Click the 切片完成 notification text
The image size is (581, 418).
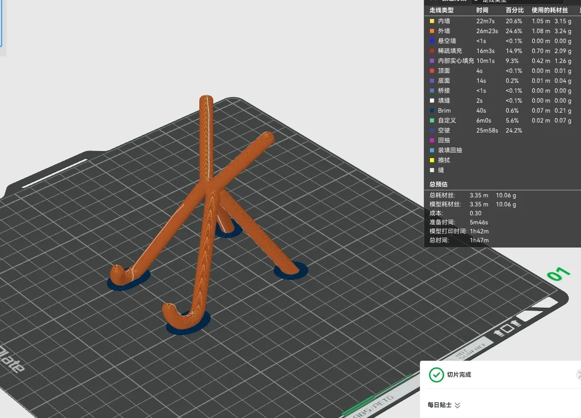pos(459,374)
